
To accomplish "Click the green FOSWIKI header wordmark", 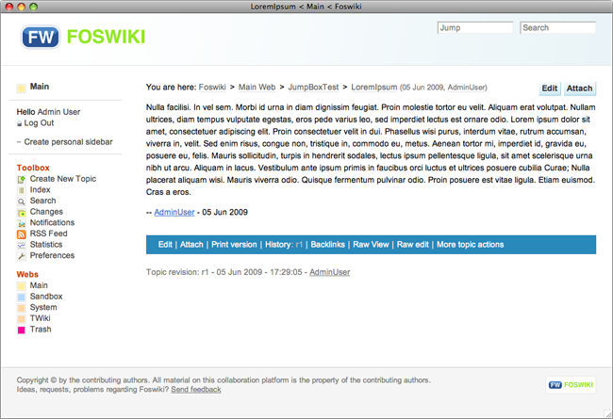I will coord(106,37).
